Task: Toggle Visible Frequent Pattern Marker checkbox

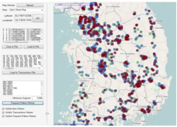Action: [x=3, y=116]
